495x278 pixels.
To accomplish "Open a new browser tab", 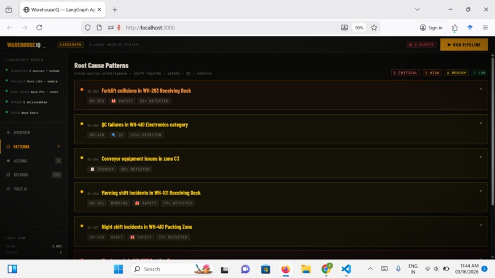I will click(x=115, y=10).
